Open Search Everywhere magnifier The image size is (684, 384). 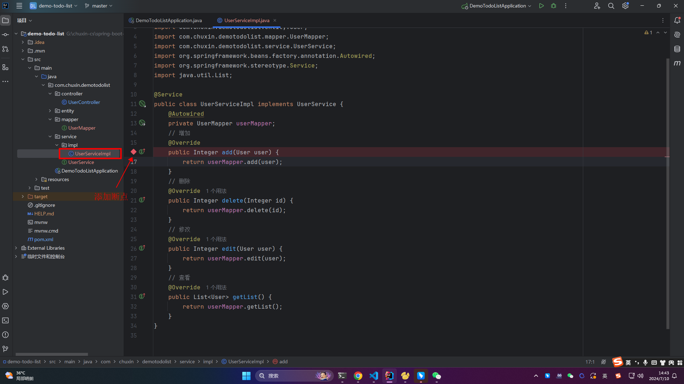pos(611,6)
